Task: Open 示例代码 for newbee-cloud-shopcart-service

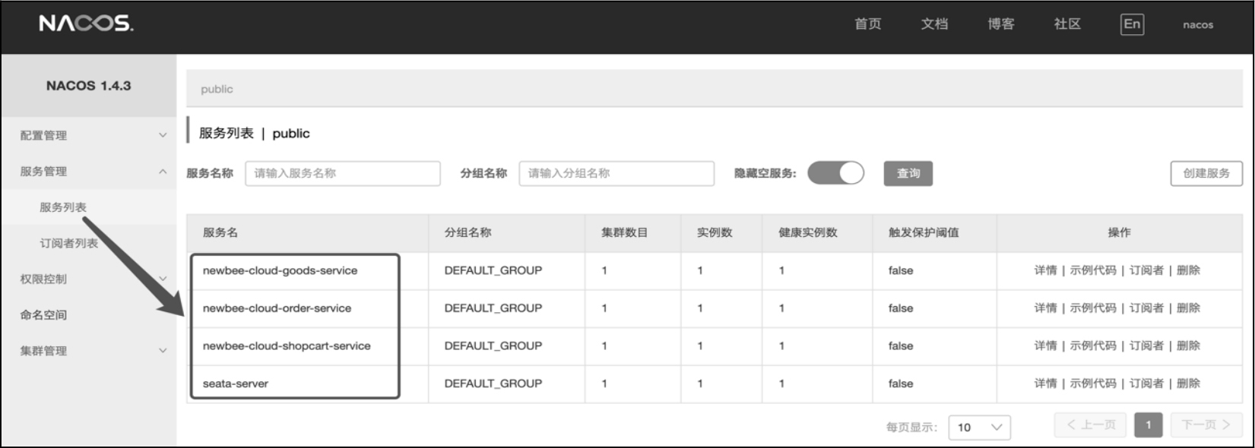Action: point(1093,345)
